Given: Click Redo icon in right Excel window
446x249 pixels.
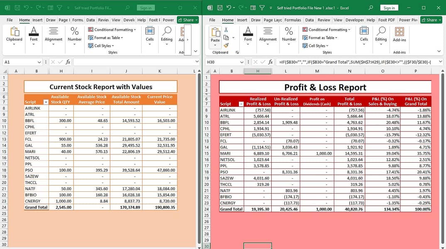Looking at the screenshot, I should tap(240, 8).
